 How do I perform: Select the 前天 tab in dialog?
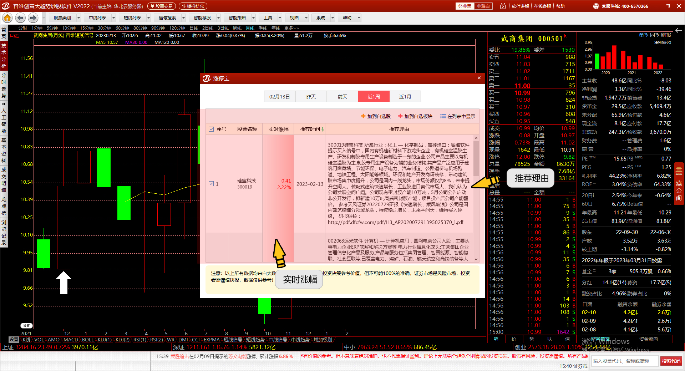(x=342, y=97)
